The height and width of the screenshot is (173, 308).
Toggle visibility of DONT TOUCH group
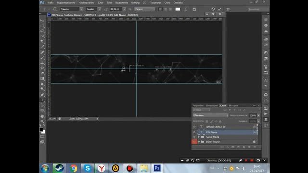coord(194,142)
